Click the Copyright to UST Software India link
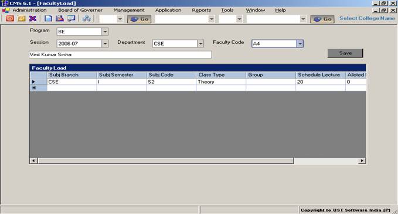The image size is (398, 214). pyautogui.click(x=345, y=210)
